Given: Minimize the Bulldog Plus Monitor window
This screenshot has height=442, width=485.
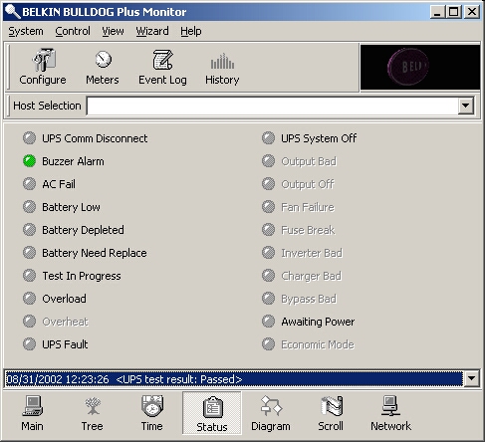Looking at the screenshot, I should (x=438, y=12).
